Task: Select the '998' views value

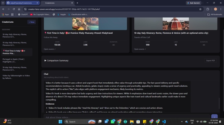Action: click(x=148, y=45)
